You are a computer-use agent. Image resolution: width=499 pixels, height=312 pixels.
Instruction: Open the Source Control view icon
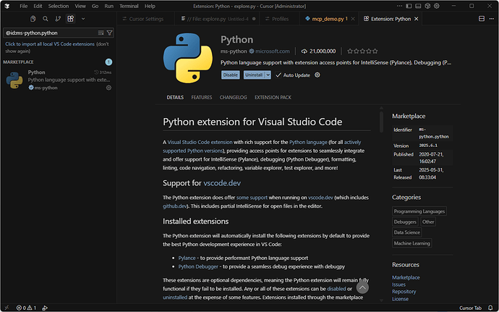pyautogui.click(x=58, y=19)
